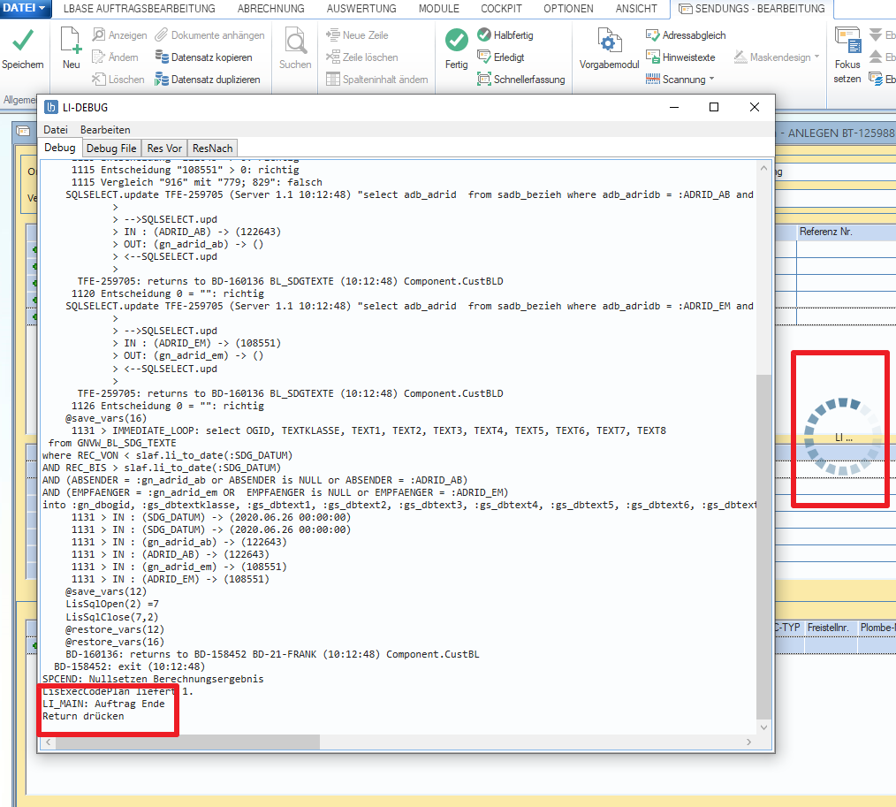The image size is (896, 807).
Task: Open Bearbeiten menu in LI-DEBUG window
Action: click(x=105, y=130)
